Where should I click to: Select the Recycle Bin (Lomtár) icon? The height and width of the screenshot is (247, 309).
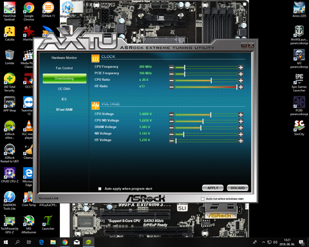tap(10, 57)
